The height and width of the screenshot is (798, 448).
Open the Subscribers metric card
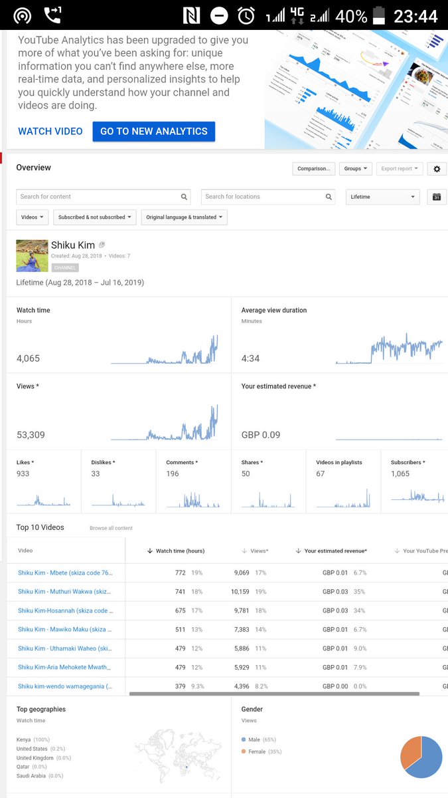415,481
